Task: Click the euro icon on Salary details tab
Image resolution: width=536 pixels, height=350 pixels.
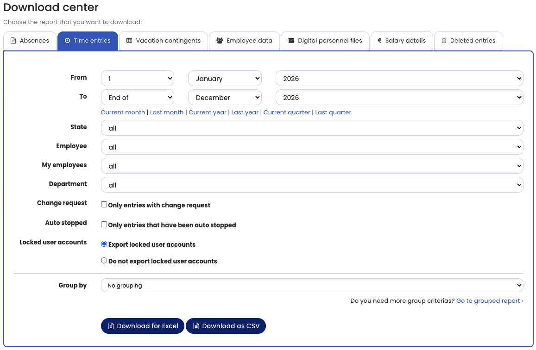Action: 379,41
